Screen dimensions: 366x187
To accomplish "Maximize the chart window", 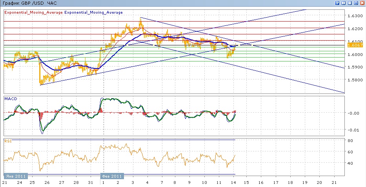I will 356,3.
